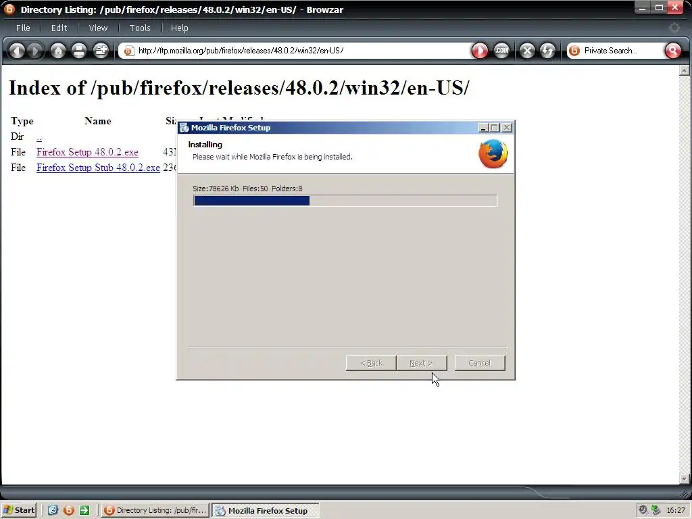
Task: Click the secure delete icon beside printer
Action: click(x=101, y=51)
